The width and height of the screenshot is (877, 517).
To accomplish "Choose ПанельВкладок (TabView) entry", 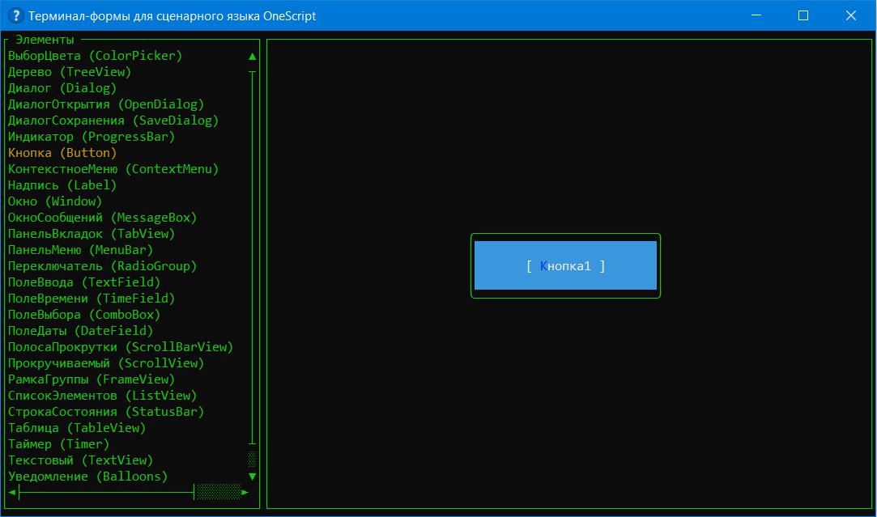I will point(91,234).
